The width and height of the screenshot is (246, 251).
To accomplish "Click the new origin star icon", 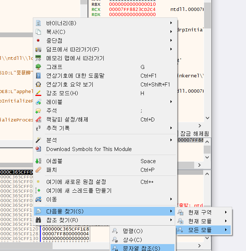I will point(38,182).
